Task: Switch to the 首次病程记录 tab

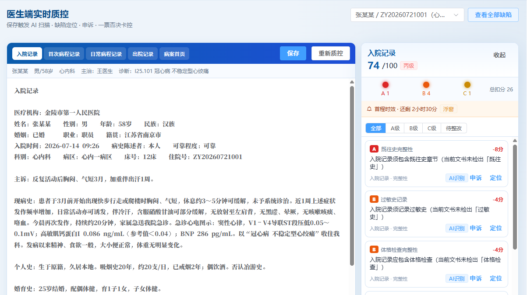Action: 64,54
